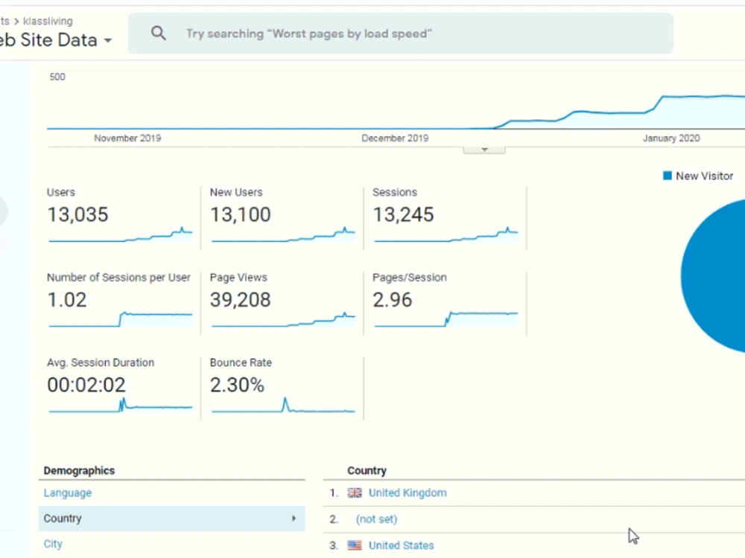The width and height of the screenshot is (745, 558).
Task: Open the Avg. Session Duration sparkline
Action: [x=120, y=405]
